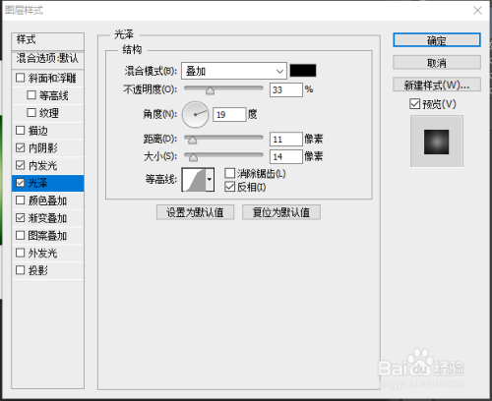
Task: Close the 图层样式 dialog
Action: [477, 11]
